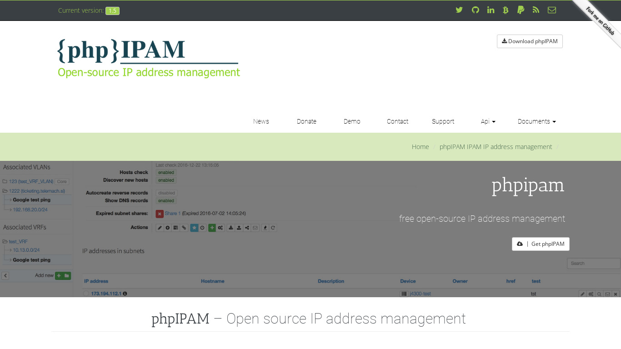This screenshot has height=349, width=621.
Task: Click the Home breadcrumb link
Action: (420, 147)
